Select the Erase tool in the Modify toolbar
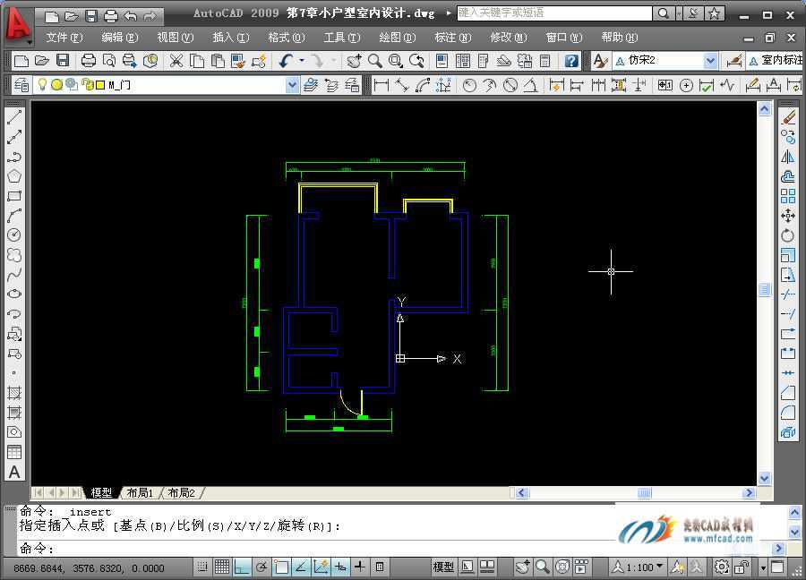Image resolution: width=806 pixels, height=580 pixels. click(x=788, y=117)
